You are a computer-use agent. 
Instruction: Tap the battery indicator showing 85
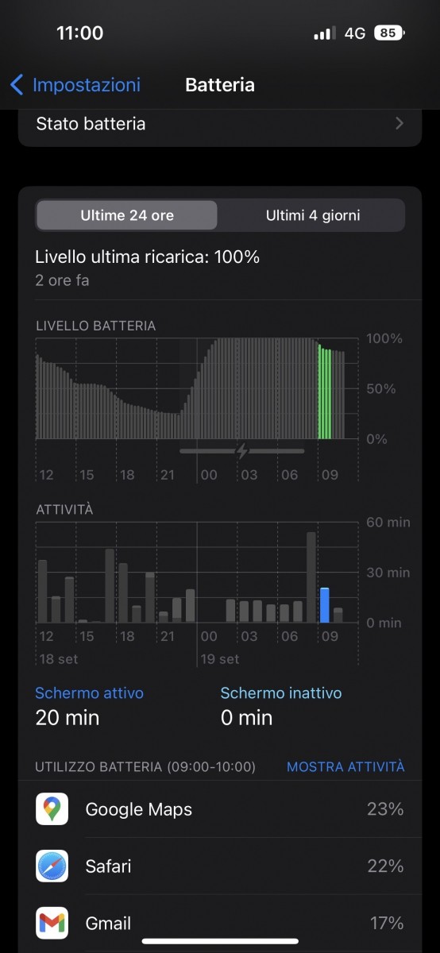coord(390,33)
